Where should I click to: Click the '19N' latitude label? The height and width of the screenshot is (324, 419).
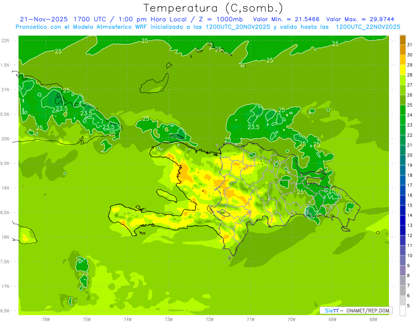pyautogui.click(x=5, y=188)
